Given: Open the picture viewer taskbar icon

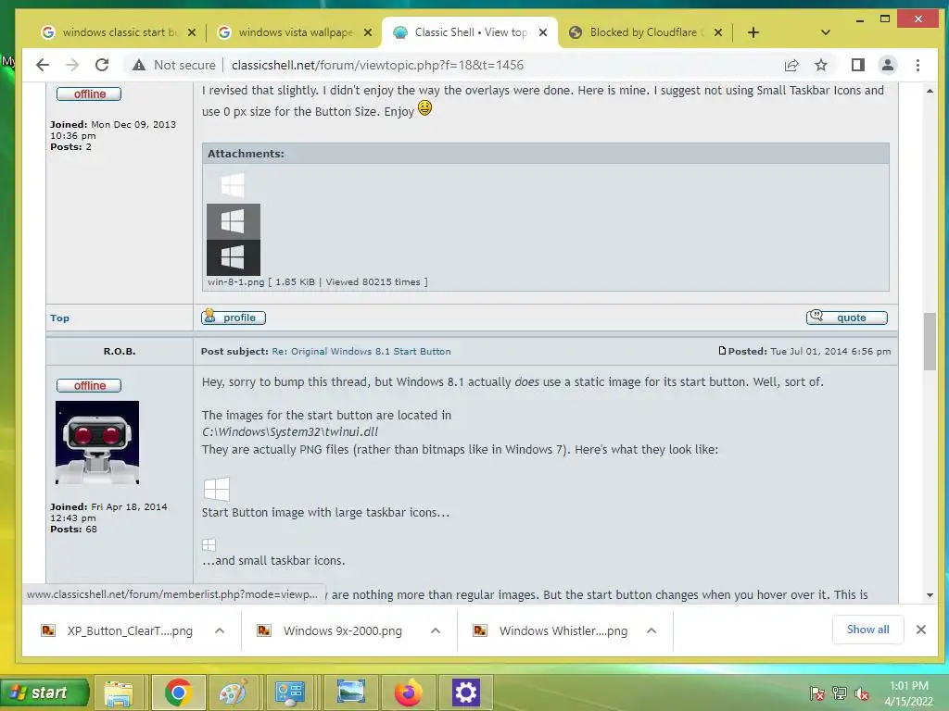Looking at the screenshot, I should [351, 692].
